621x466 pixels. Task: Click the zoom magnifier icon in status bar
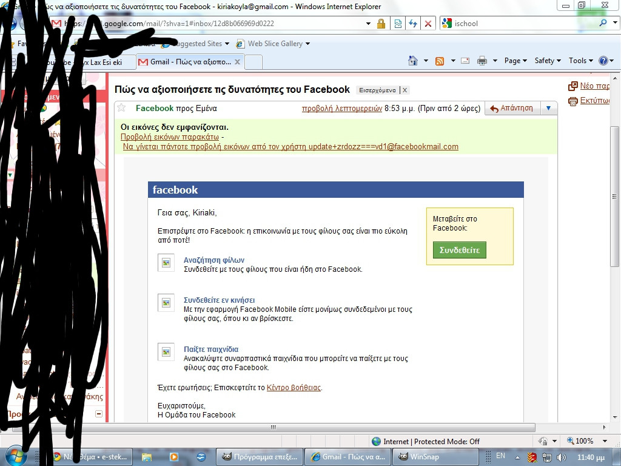570,441
